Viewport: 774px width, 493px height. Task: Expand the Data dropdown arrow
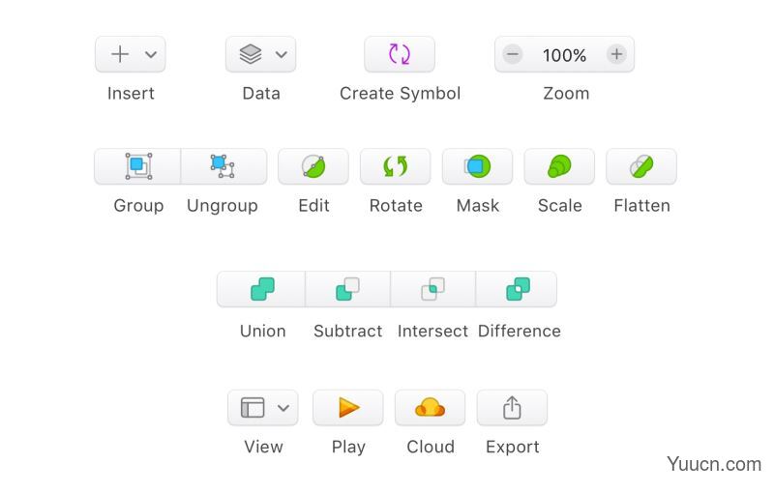pyautogui.click(x=281, y=54)
